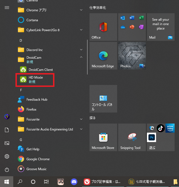Image resolution: width=179 pixels, height=187 pixels.
Task: Open the Mail tile
Action: point(160,27)
